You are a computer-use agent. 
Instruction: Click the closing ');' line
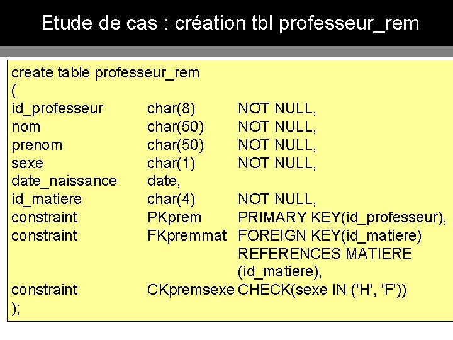[x=16, y=308]
